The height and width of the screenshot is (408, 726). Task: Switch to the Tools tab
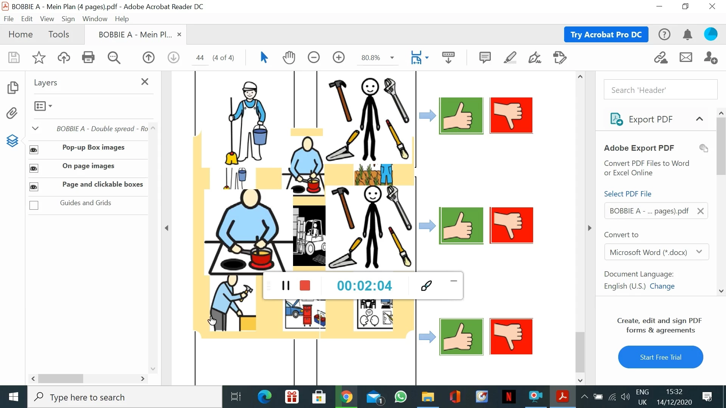(59, 34)
